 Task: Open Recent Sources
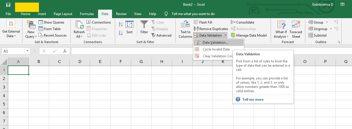point(52,35)
